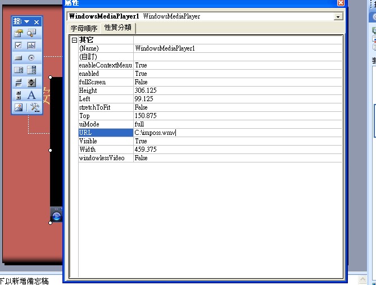The width and height of the screenshot is (376, 285).
Task: Click View Code icon in Control Toolbox
Action: [x=31, y=33]
